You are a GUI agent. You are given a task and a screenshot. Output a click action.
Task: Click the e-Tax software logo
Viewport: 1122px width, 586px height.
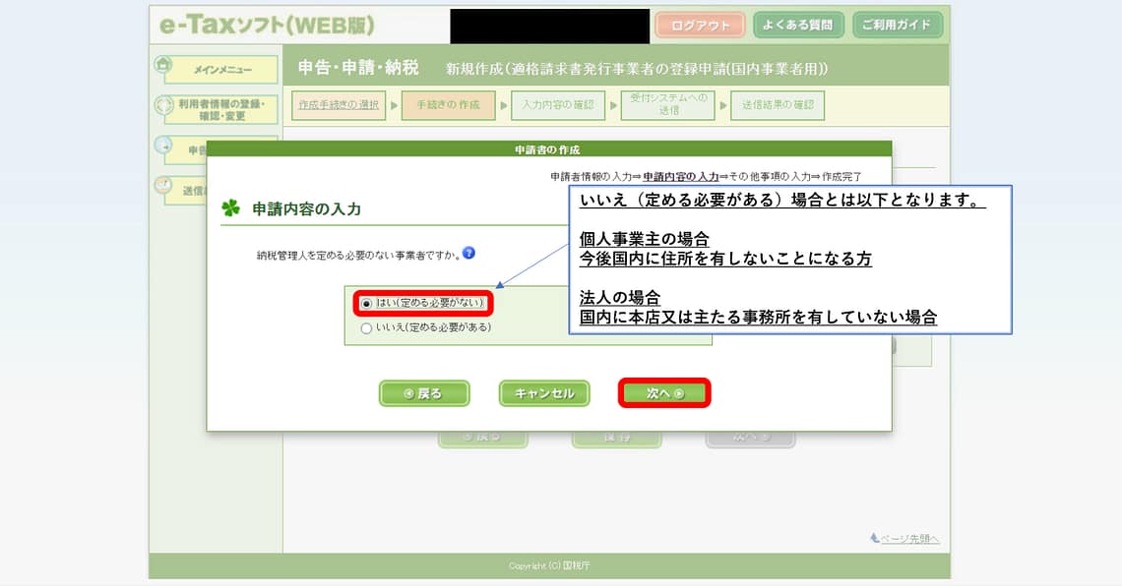point(263,26)
